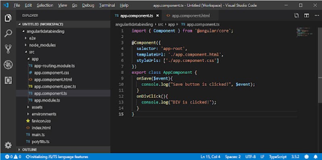The image size is (322, 160).
Task: Open the Search view in activity bar
Action: (x=8, y=33)
